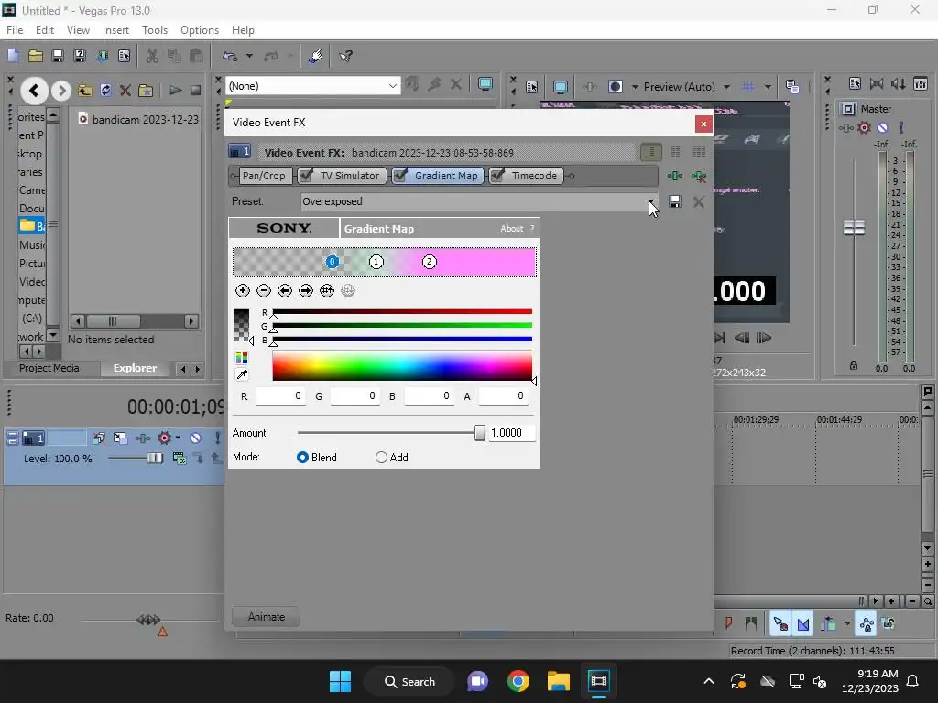This screenshot has width=938, height=703.
Task: Switch to the Explorer tab
Action: point(135,368)
